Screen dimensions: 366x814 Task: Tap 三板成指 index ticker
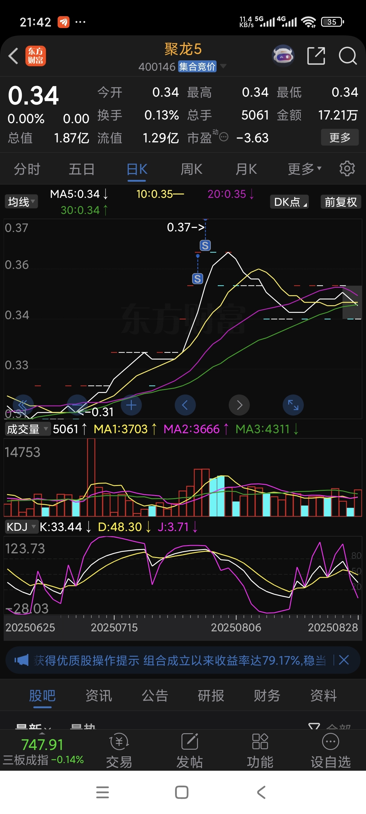43,751
